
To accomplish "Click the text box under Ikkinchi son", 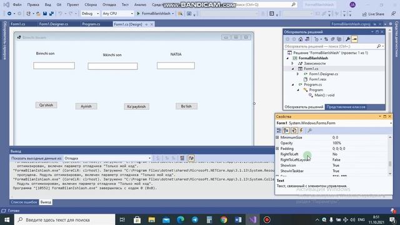I will 112,66.
